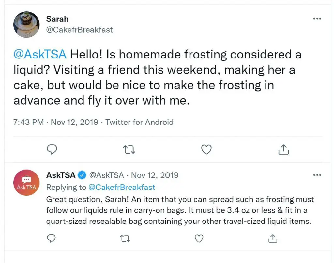
Task: Share the AskTSA reply
Action: 272,239
